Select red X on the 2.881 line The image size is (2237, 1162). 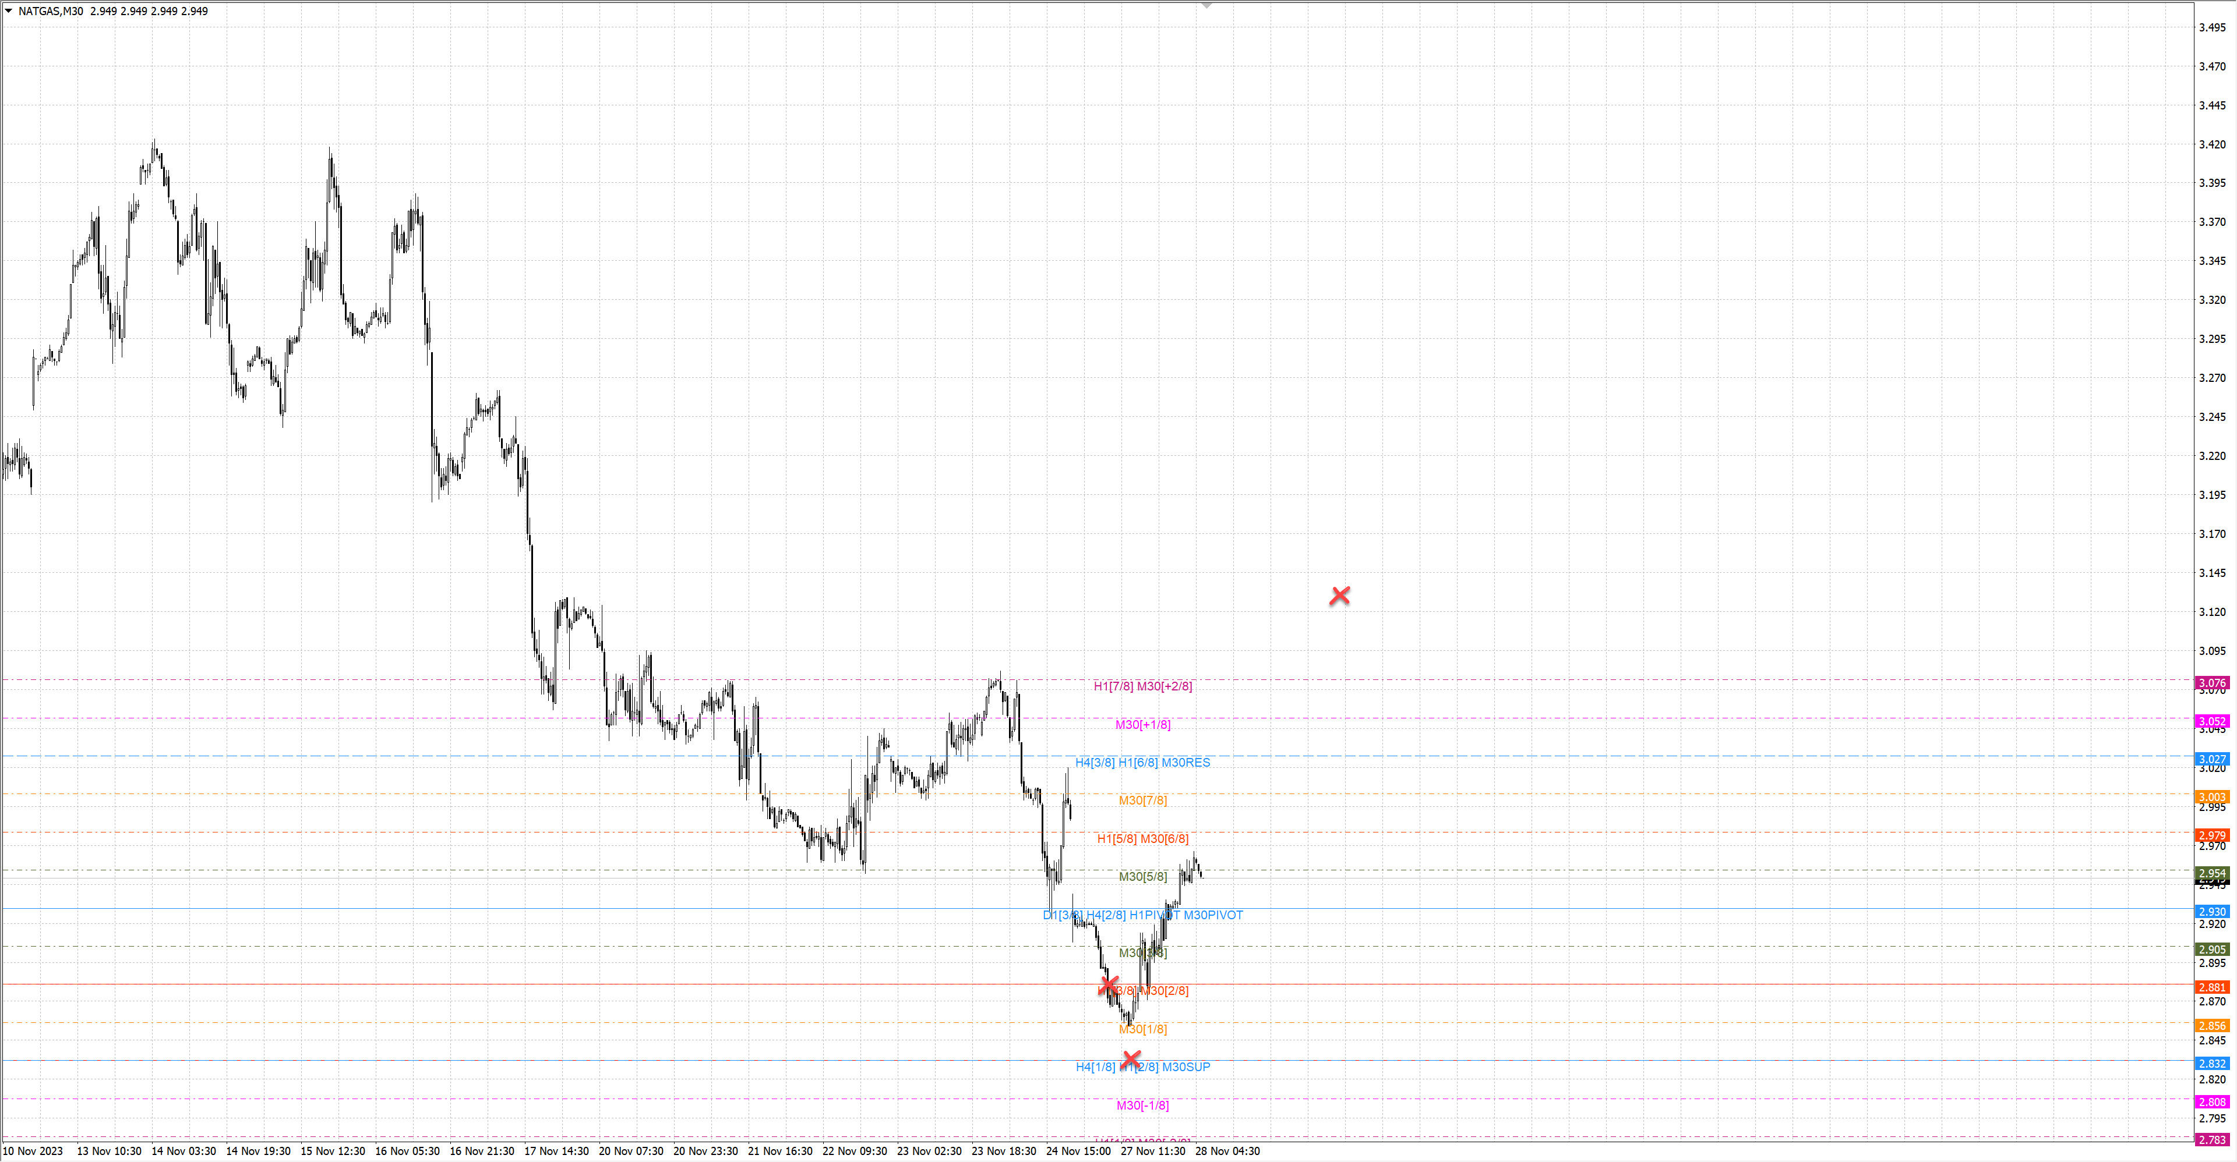1109,985
